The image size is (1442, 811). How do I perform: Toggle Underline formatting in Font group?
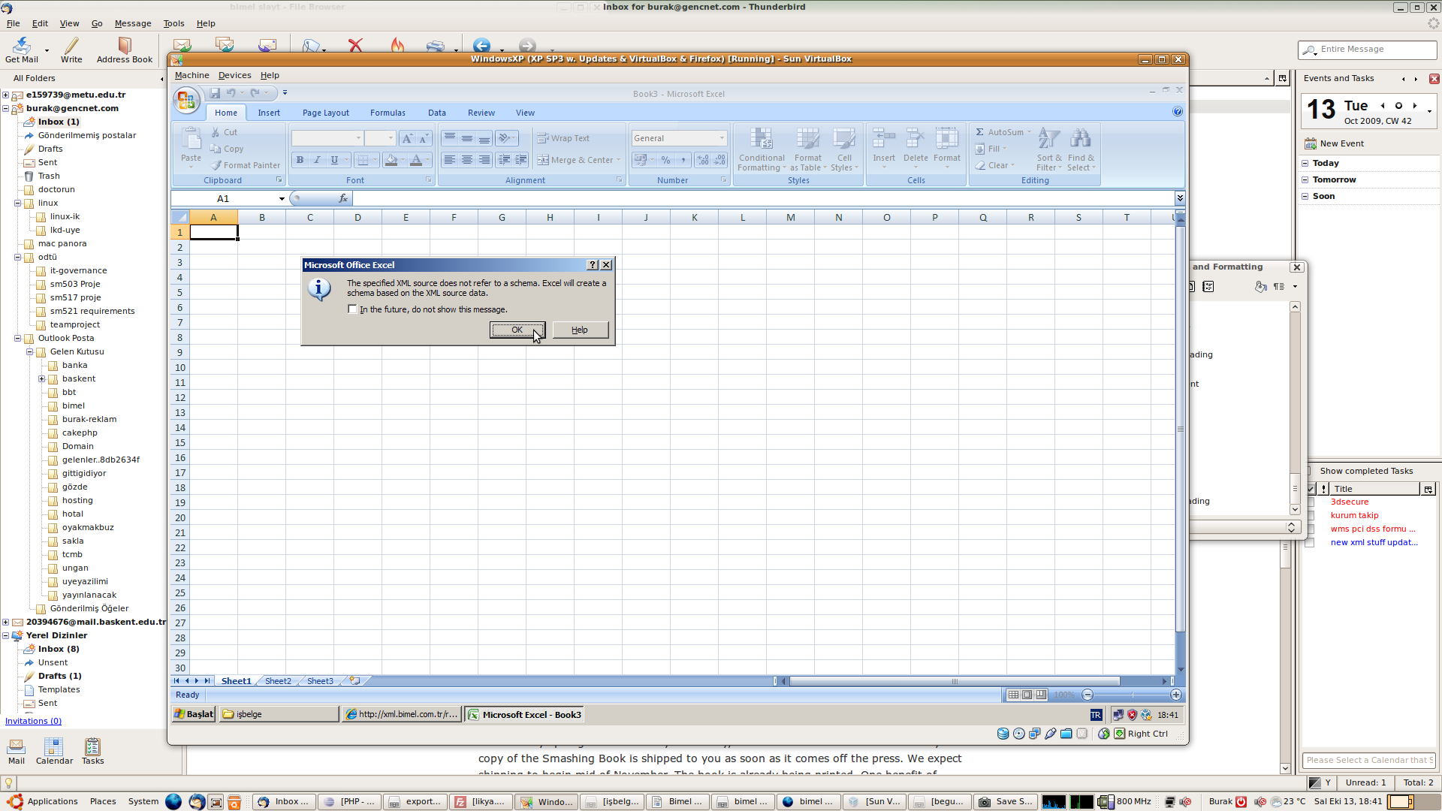pyautogui.click(x=334, y=160)
